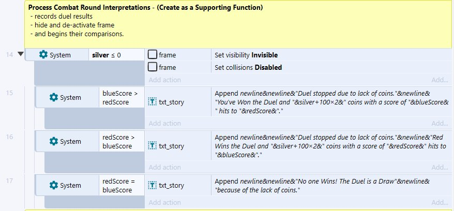Viewport: 454px width, 211px height.
Task: Click the frame icon beside Set visibility Invisible
Action: pyautogui.click(x=153, y=54)
